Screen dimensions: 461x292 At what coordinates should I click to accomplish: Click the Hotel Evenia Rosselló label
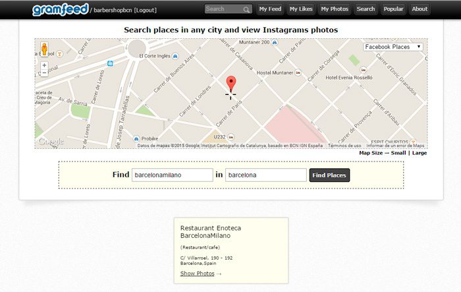tap(348, 78)
